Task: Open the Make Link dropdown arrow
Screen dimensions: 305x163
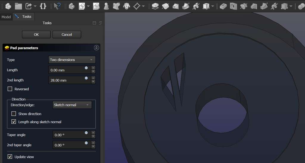Action: tap(35, 6)
